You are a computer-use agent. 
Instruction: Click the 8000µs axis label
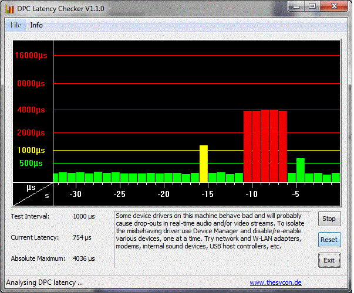[x=31, y=83]
